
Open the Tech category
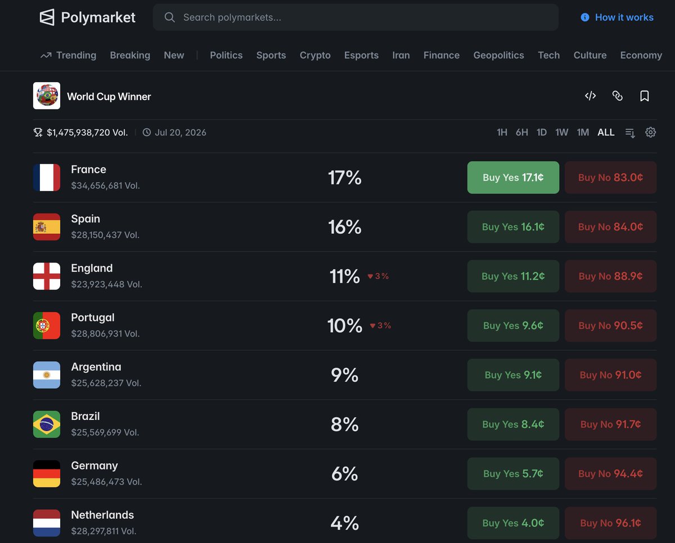point(548,55)
